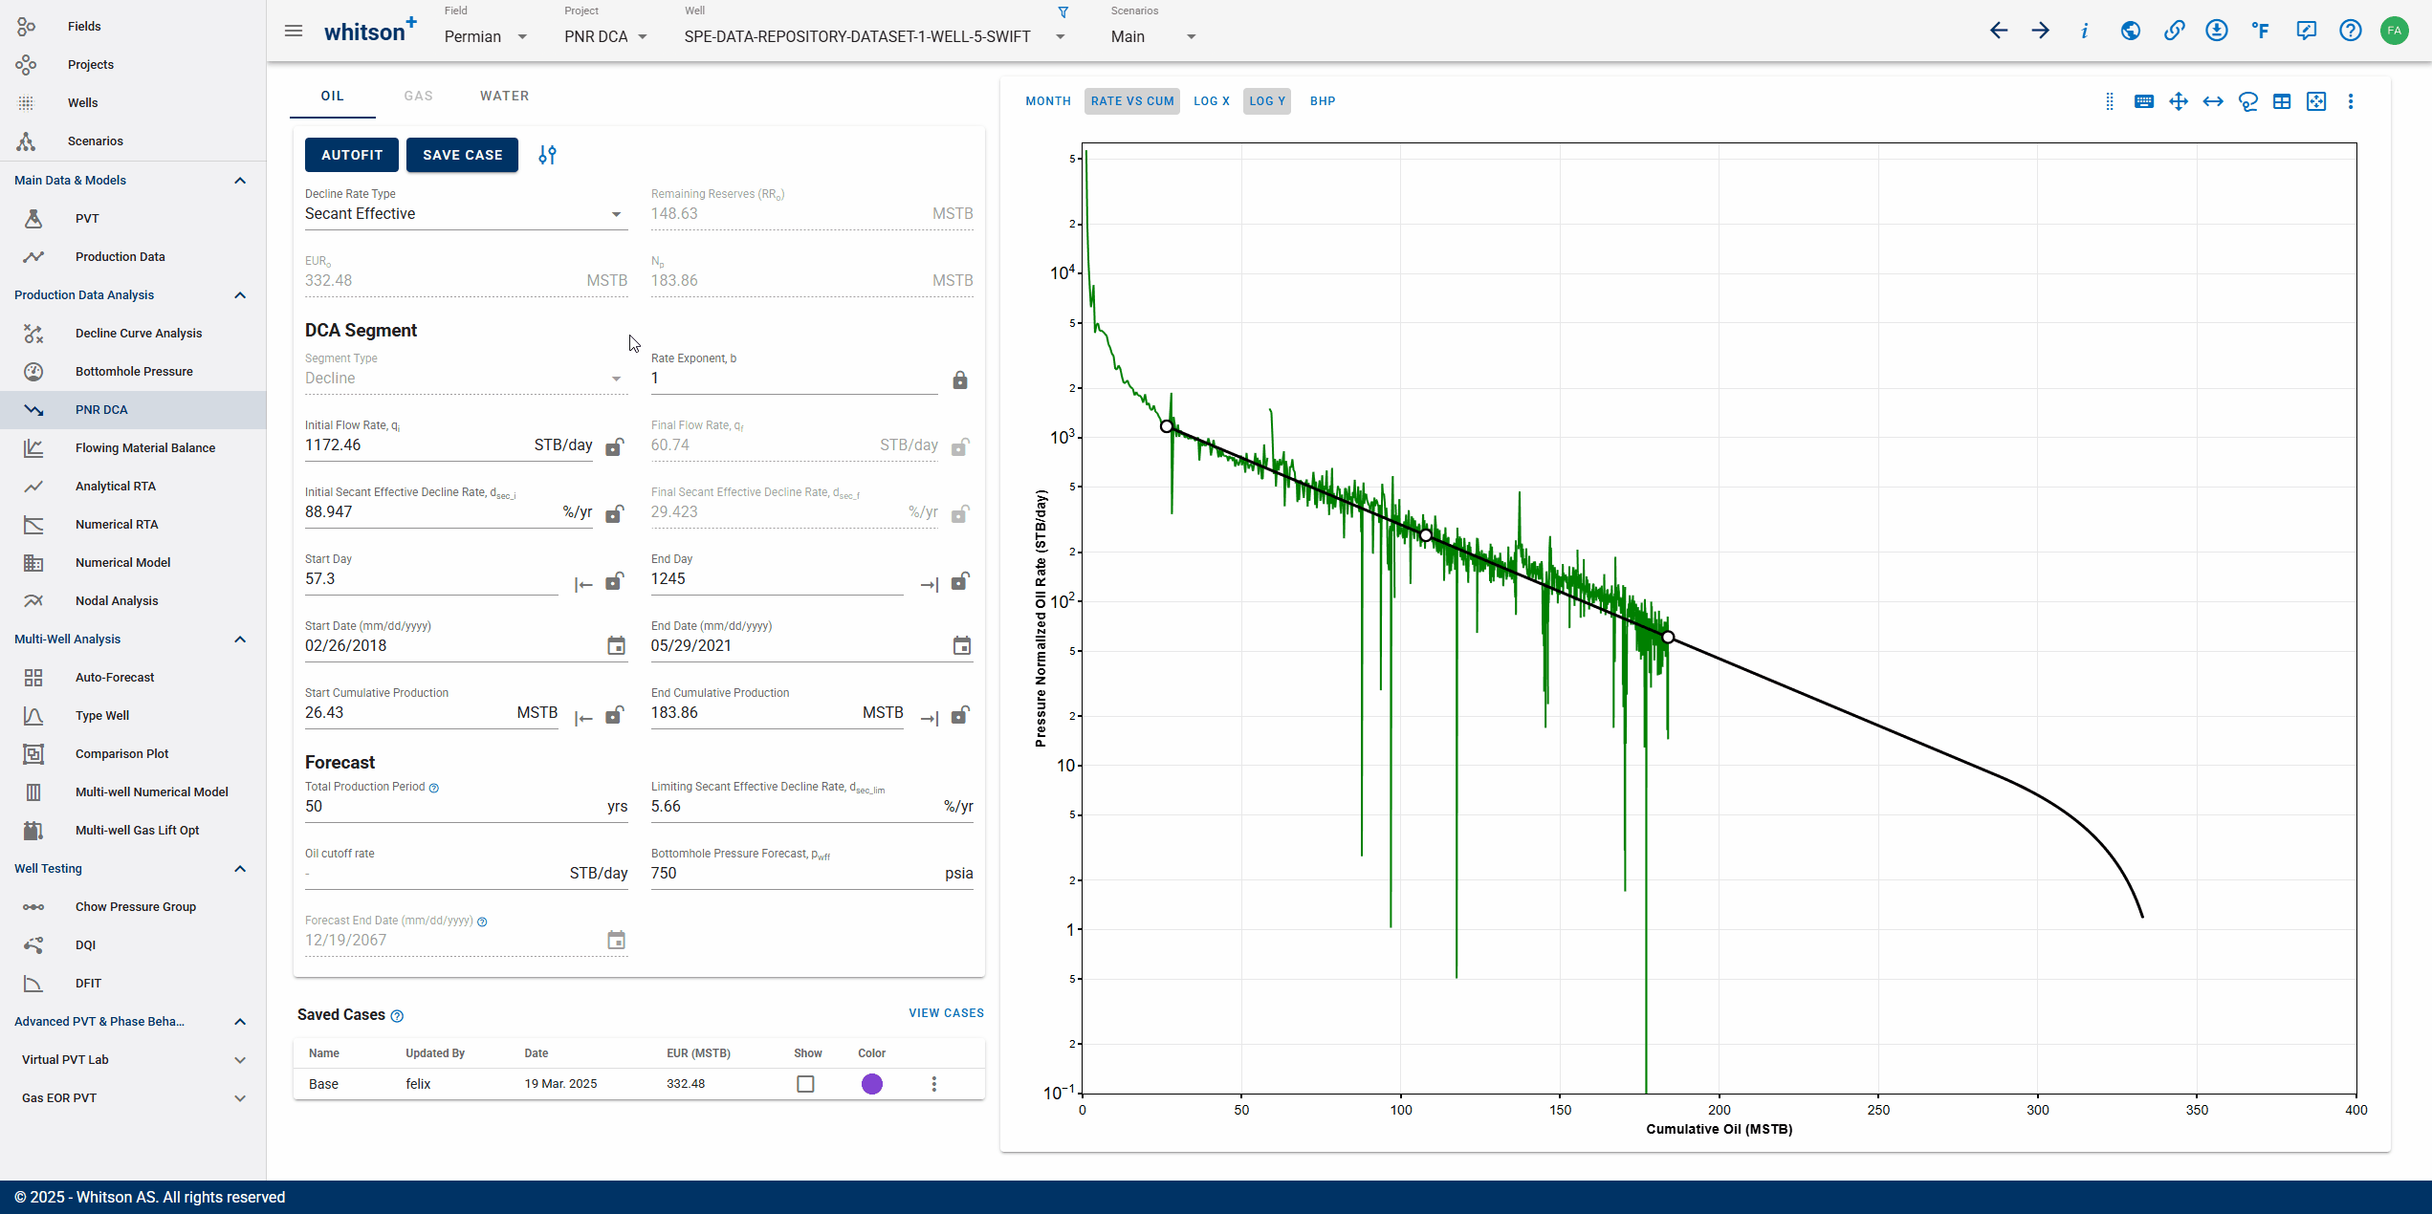This screenshot has height=1214, width=2432.
Task: Open Decline Rate Type dropdown
Action: tap(466, 214)
